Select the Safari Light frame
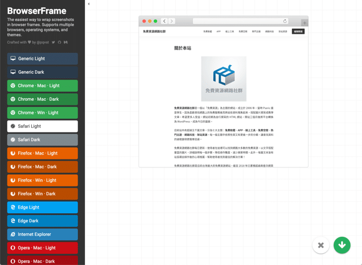 (x=42, y=126)
